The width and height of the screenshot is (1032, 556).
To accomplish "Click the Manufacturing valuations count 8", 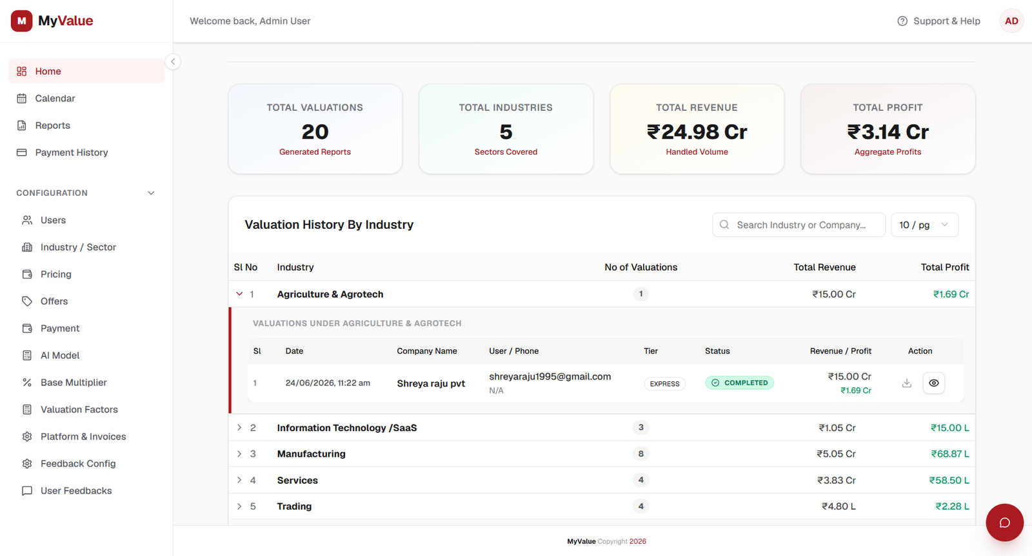I will [x=640, y=454].
